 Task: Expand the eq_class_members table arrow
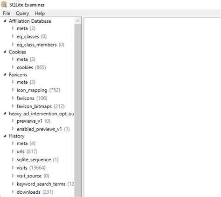click(13, 45)
